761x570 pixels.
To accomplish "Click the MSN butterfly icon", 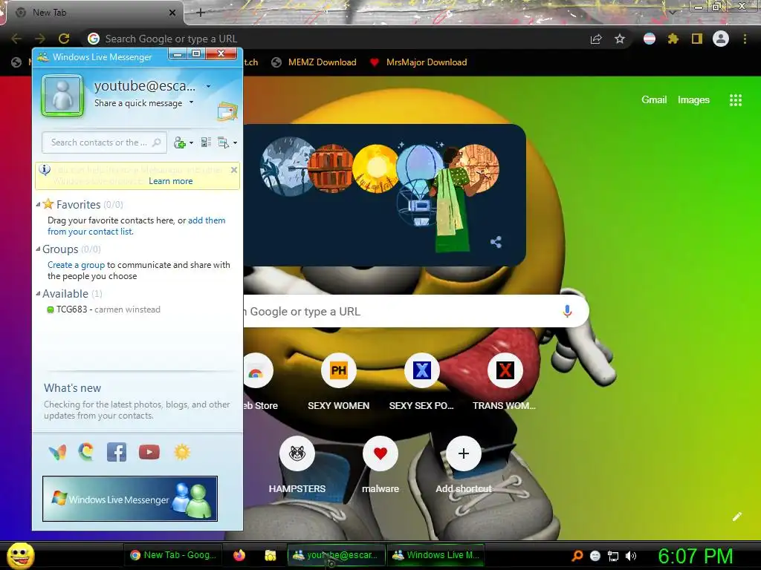I will [x=58, y=452].
